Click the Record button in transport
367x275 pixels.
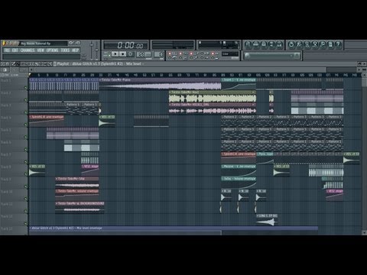tap(131, 54)
